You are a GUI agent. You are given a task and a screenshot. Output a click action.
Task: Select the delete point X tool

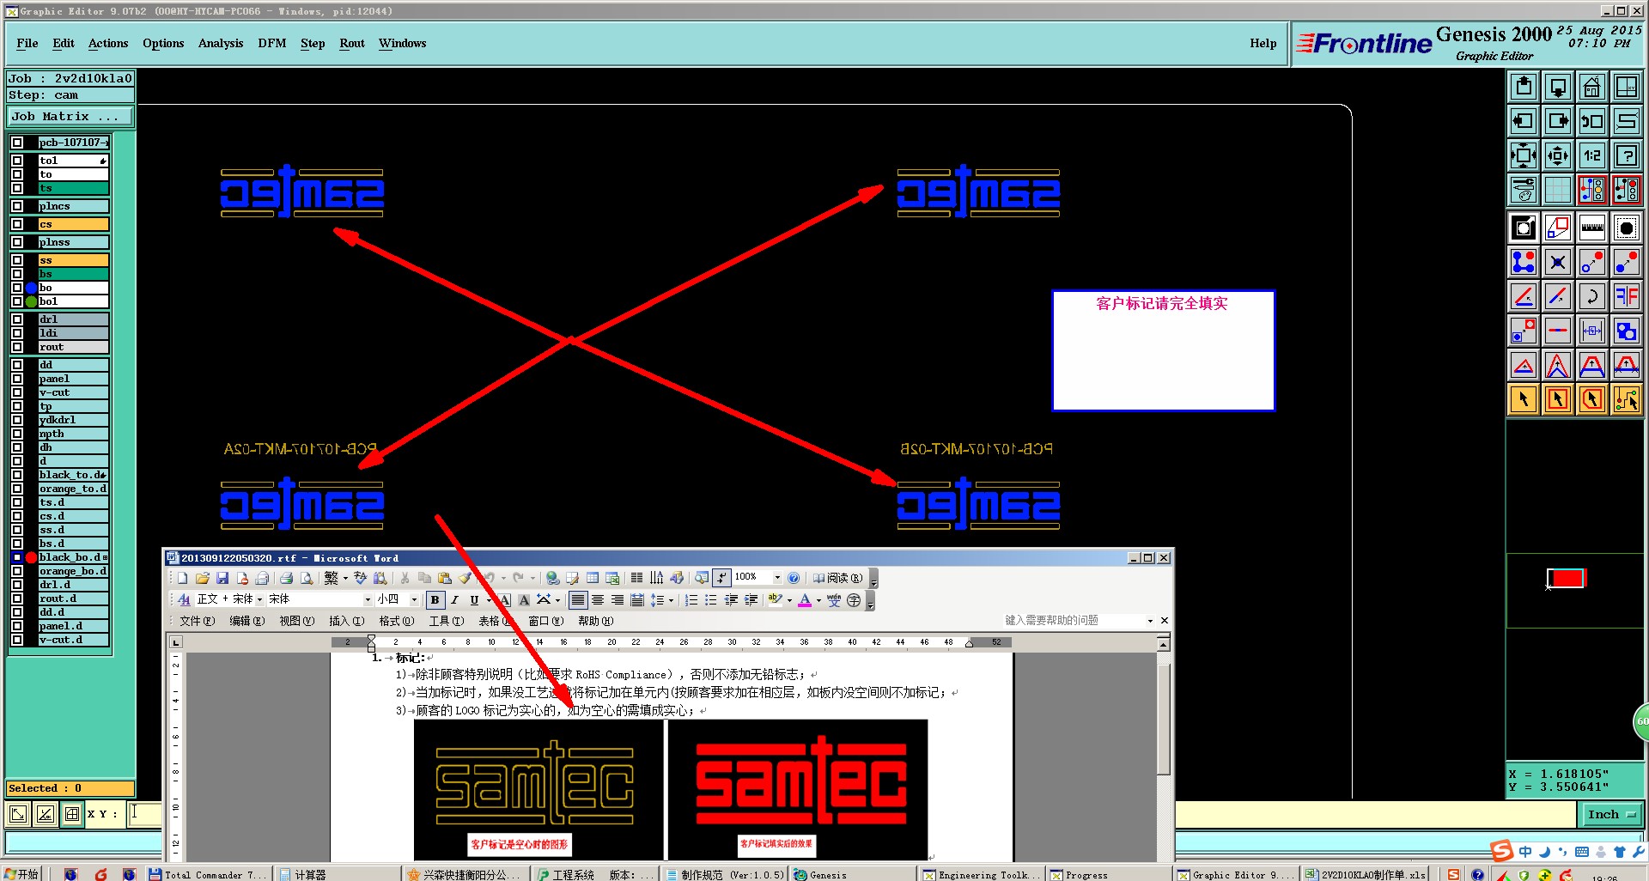[x=1558, y=262]
